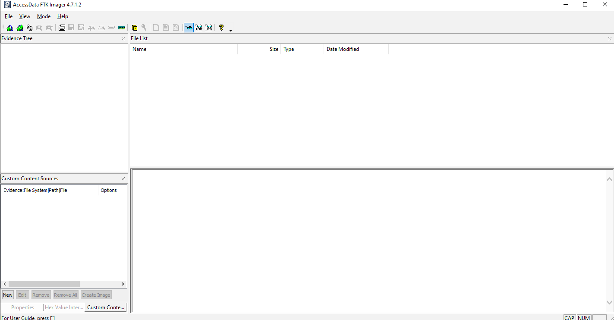Viewport: 614px width, 320px height.
Task: Switch to the Properties tab
Action: tap(22, 307)
